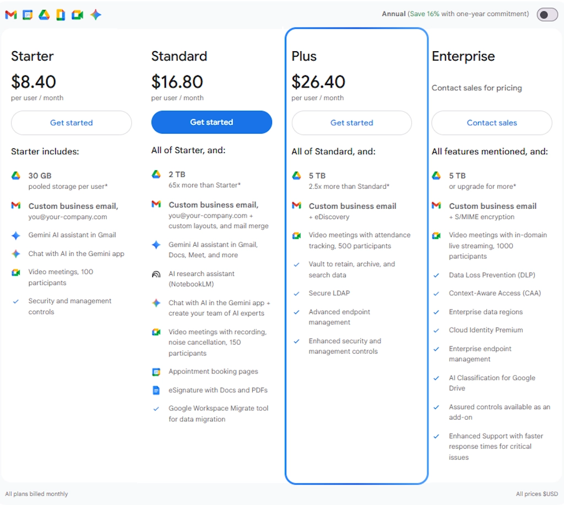Click Get started for the Plus plan
The height and width of the screenshot is (505, 564).
(351, 122)
